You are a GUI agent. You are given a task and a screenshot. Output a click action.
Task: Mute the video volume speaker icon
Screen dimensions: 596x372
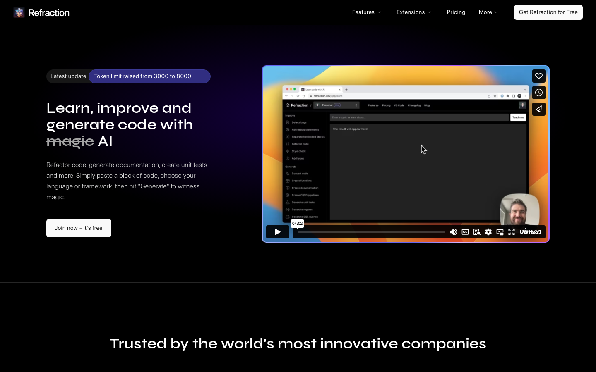click(454, 232)
